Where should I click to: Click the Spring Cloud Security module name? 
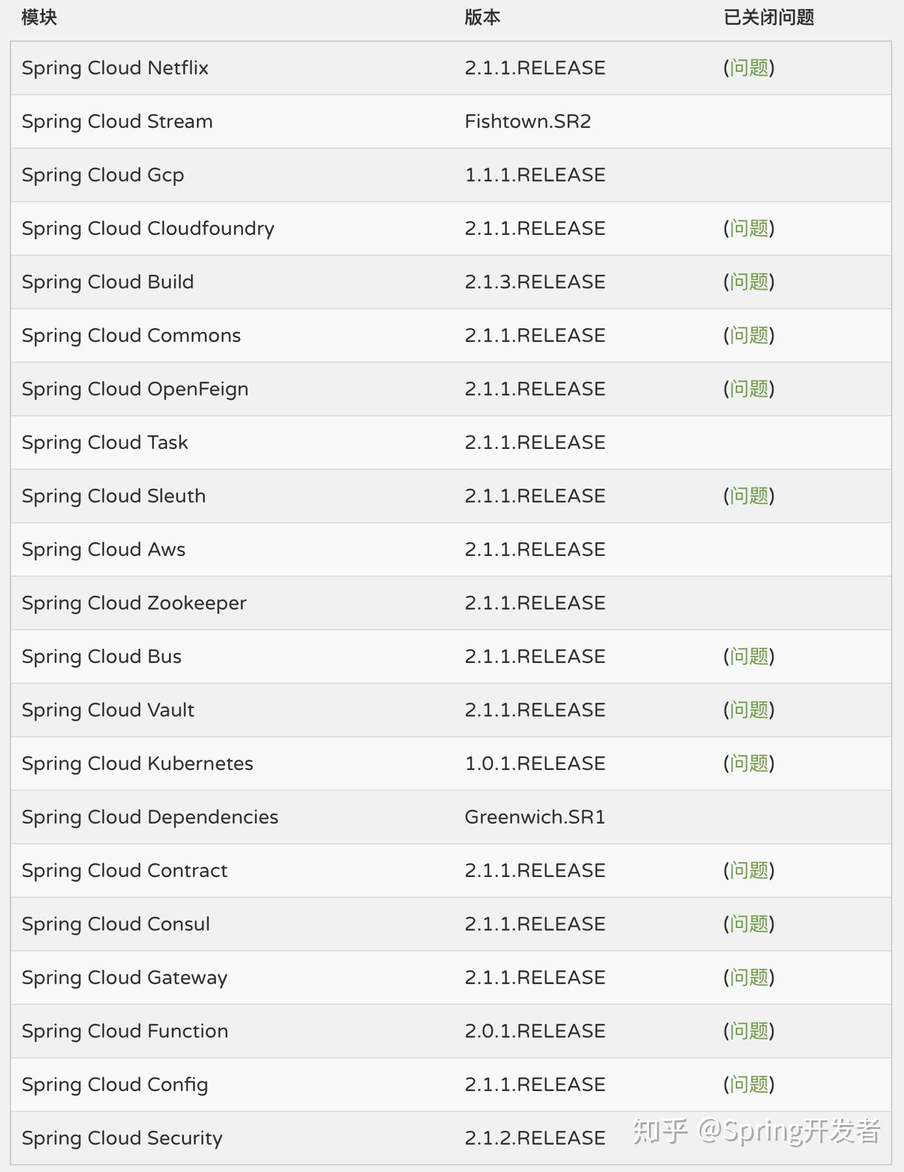pyautogui.click(x=122, y=1138)
